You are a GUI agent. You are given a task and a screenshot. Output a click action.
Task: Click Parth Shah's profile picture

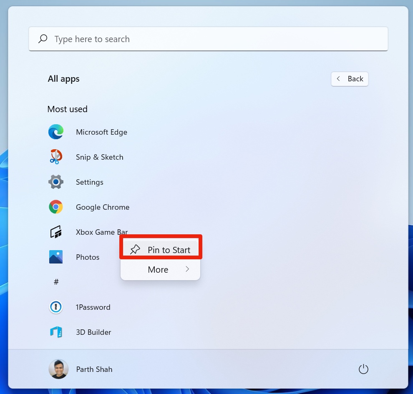[58, 369]
